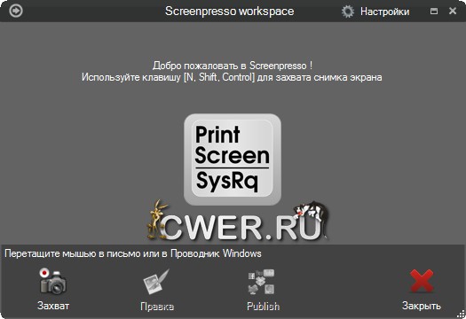This screenshot has width=466, height=319.
Task: Click the Перетащите мышью в письмо hint
Action: (x=133, y=253)
